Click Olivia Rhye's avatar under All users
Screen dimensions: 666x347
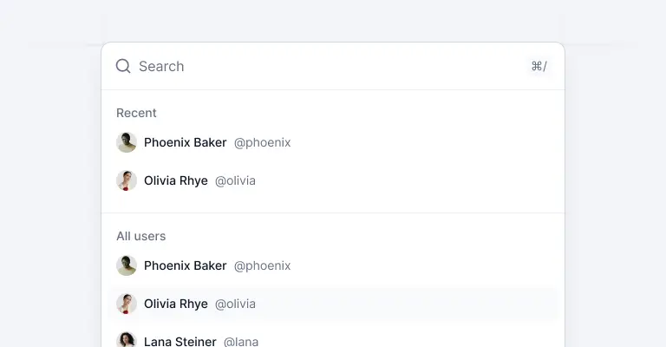pos(127,304)
